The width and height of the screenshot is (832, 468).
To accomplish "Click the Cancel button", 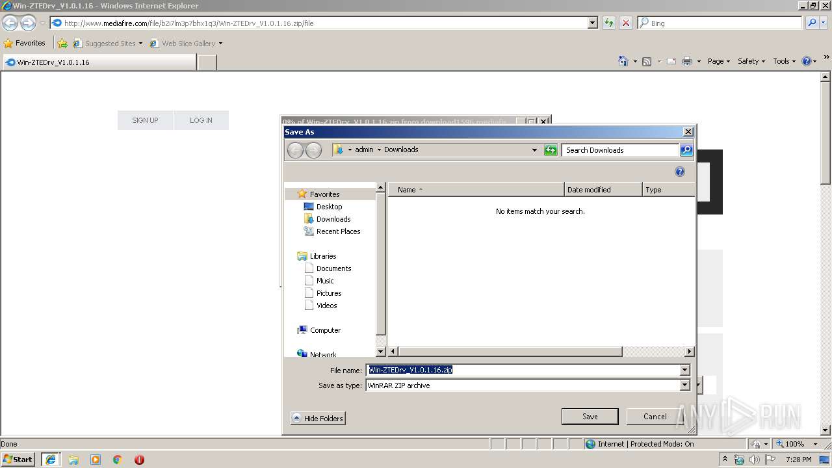I will click(x=655, y=417).
